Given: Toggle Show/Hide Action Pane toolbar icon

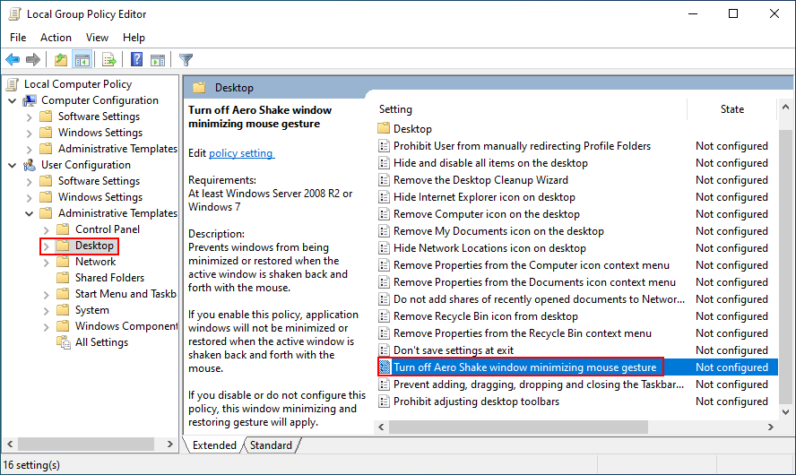Looking at the screenshot, I should pos(158,60).
